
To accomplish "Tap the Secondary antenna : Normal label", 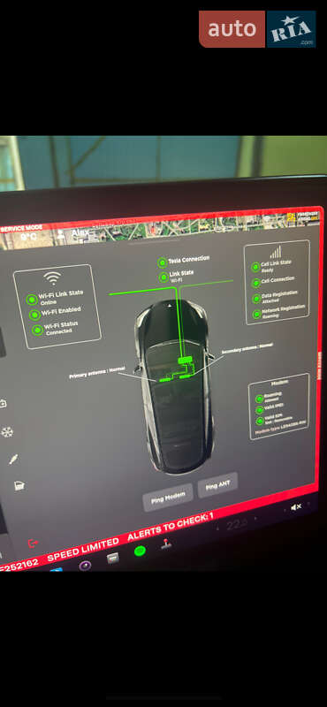I will pyautogui.click(x=247, y=347).
